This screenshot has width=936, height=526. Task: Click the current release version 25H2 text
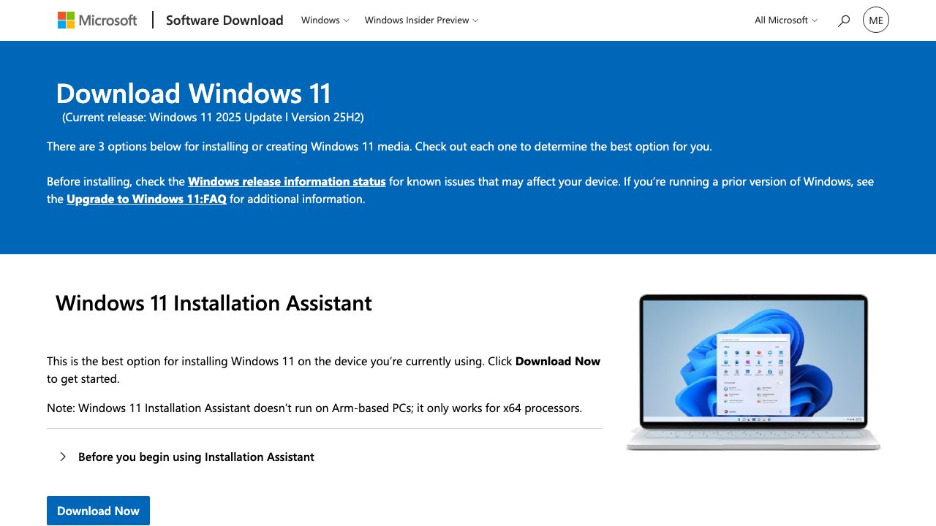pyautogui.click(x=213, y=117)
